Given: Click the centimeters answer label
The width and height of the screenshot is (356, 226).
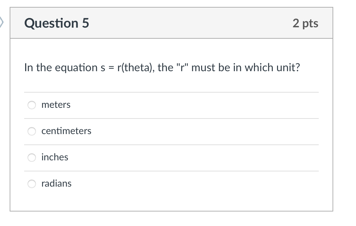Looking at the screenshot, I should pyautogui.click(x=66, y=131).
